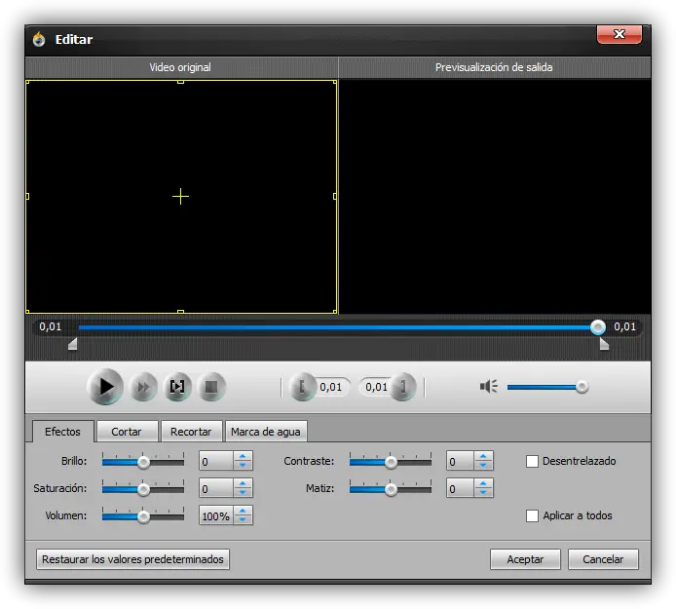Decrease the Contraste value with down arrow
Screen dimensions: 676x609
483,467
